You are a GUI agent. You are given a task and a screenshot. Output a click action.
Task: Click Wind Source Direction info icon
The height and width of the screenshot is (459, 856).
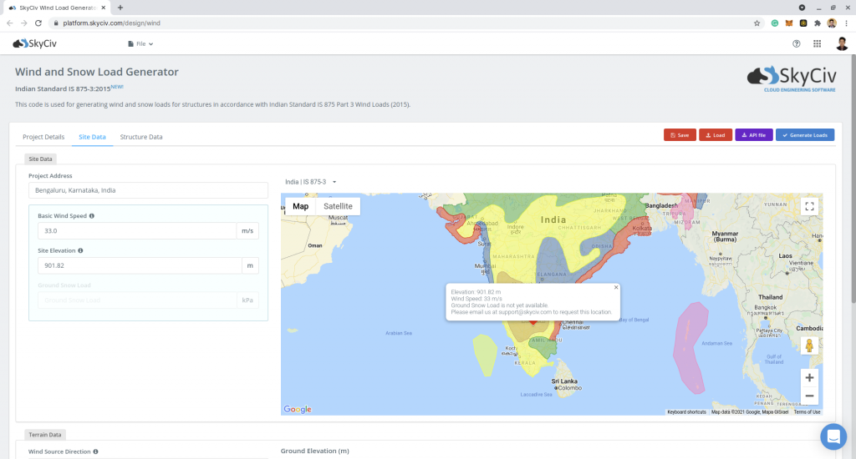point(95,451)
